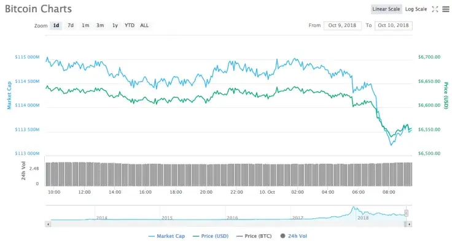The width and height of the screenshot is (452, 241).
Task: Click the 2017 label in navigator
Action: (x=297, y=218)
